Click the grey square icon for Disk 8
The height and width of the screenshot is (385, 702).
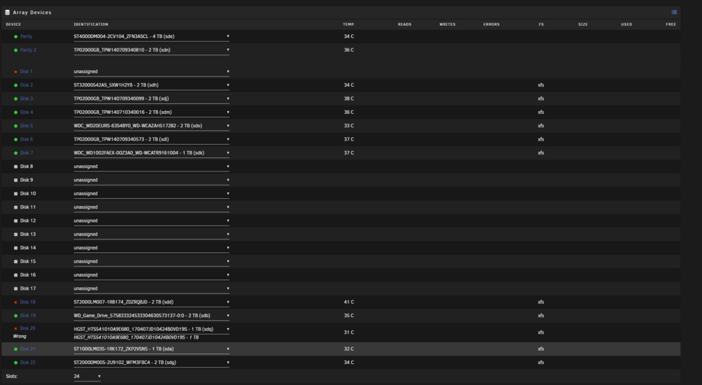point(15,167)
